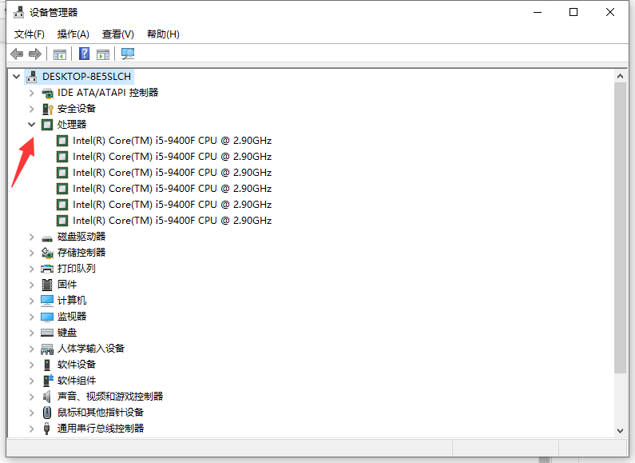
Task: Click the 磁盘驱动器 drive icon
Action: pos(47,237)
